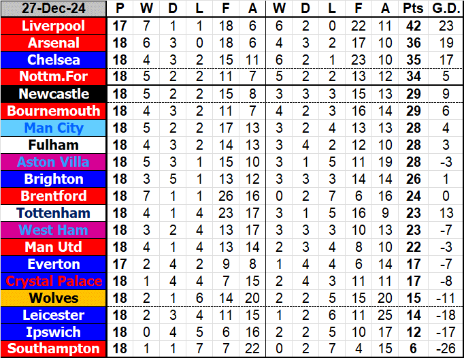Select the Chelsea team name cell
Viewport: 464px width, 358px height.
pos(54,60)
